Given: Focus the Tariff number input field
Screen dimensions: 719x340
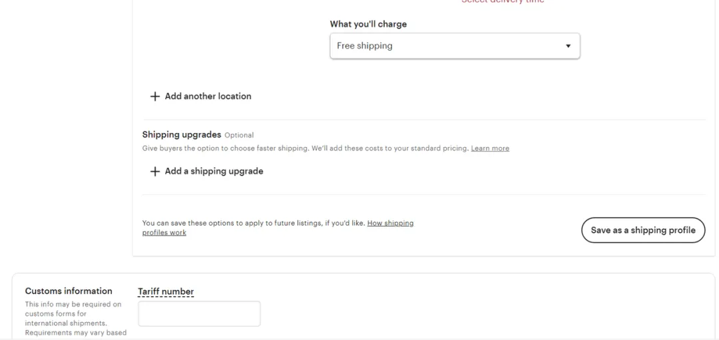Looking at the screenshot, I should 199,313.
